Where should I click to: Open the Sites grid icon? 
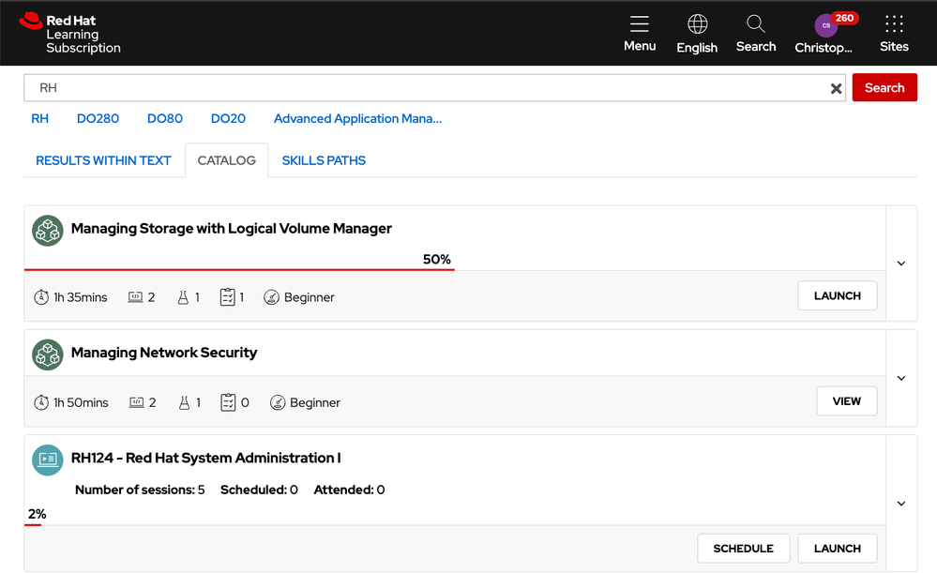894,25
